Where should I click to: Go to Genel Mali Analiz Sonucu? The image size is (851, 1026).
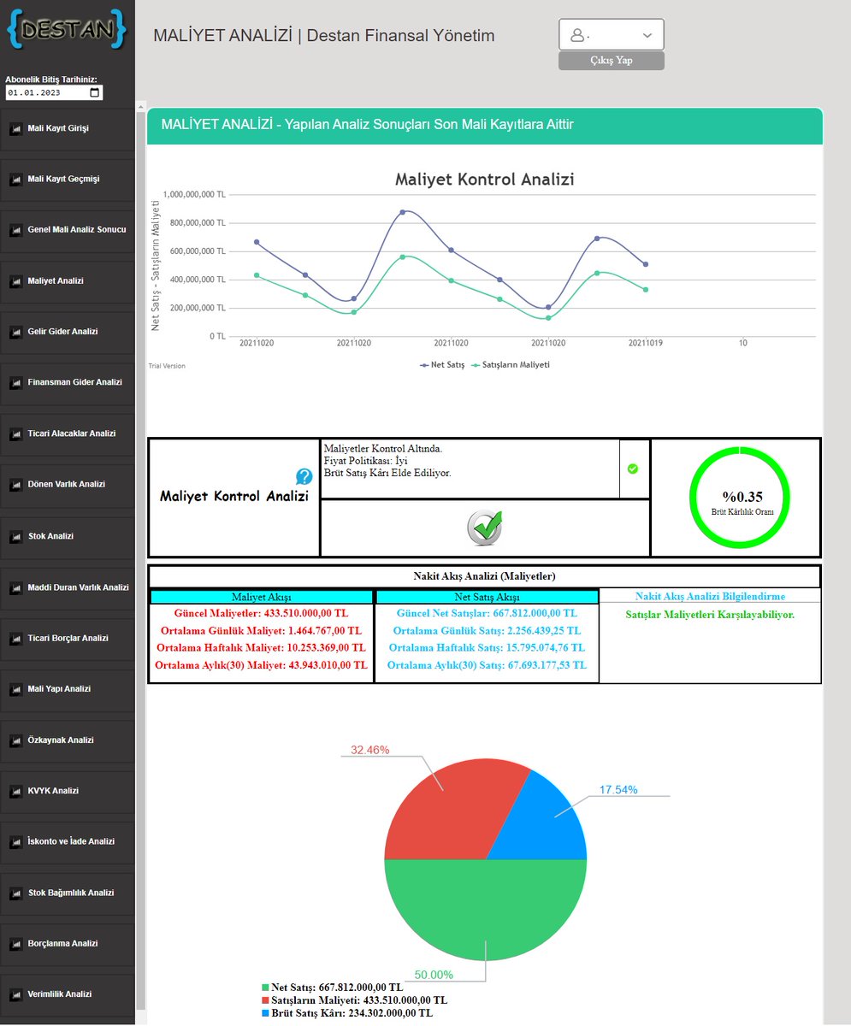pyautogui.click(x=68, y=231)
